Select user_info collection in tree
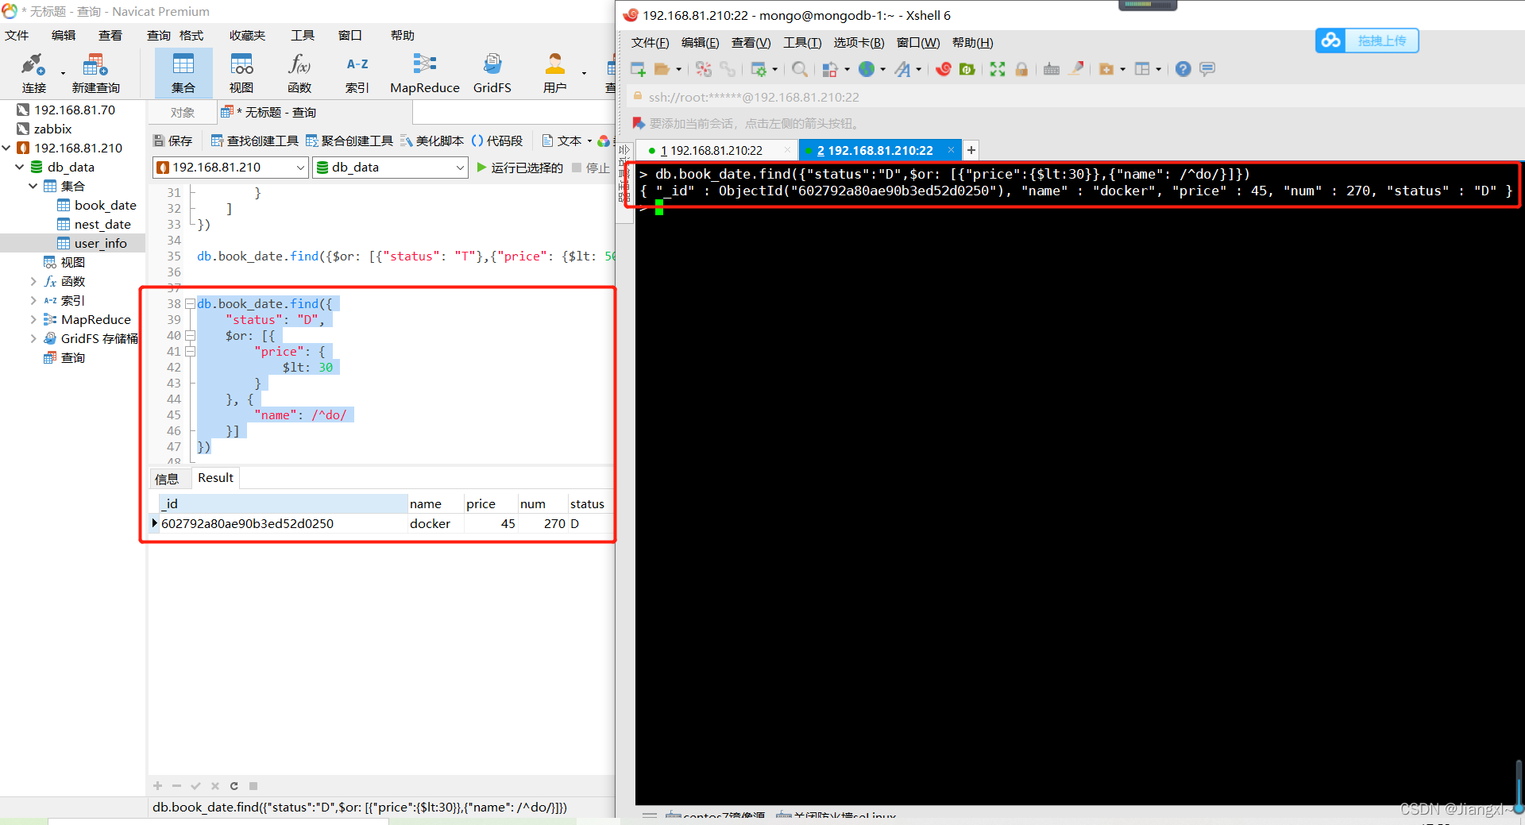This screenshot has height=825, width=1525. (92, 243)
